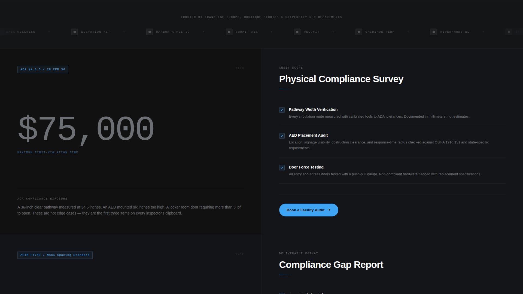Click the AUDIT SCOPE label
Viewport: 523px width, 294px height.
291,68
